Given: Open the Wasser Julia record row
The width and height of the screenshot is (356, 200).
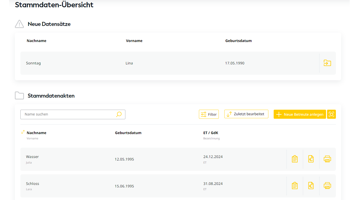Looking at the screenshot, I should [151, 159].
